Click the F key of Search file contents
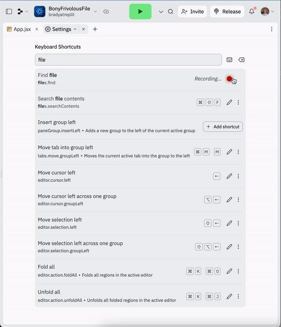281x327 pixels. (217, 102)
